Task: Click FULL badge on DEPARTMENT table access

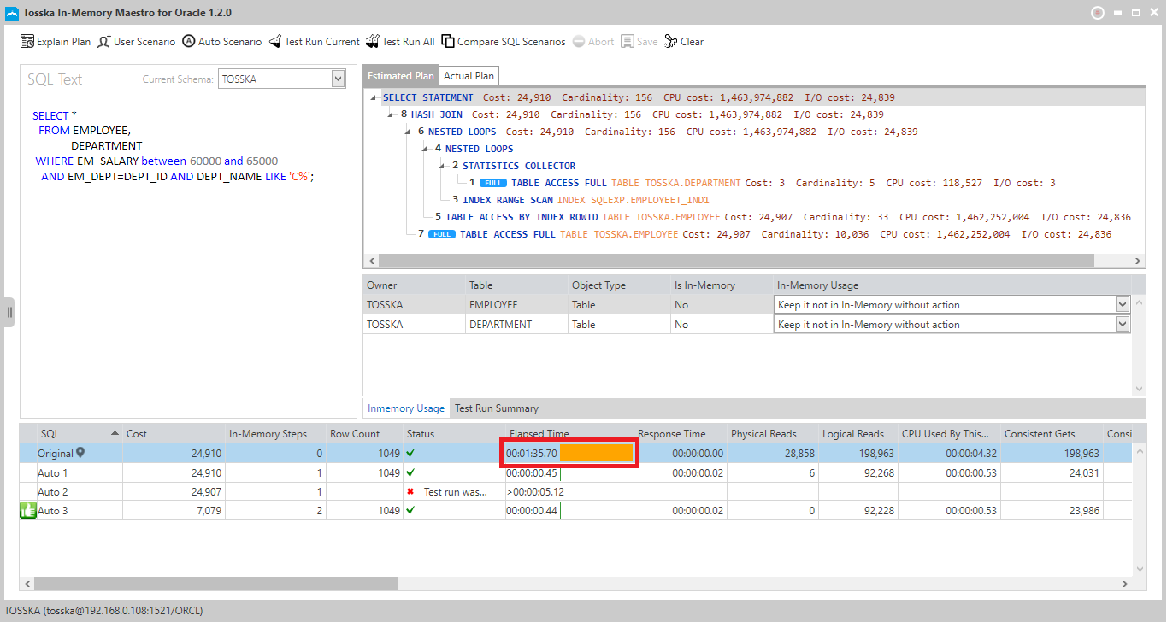Action: pos(492,183)
